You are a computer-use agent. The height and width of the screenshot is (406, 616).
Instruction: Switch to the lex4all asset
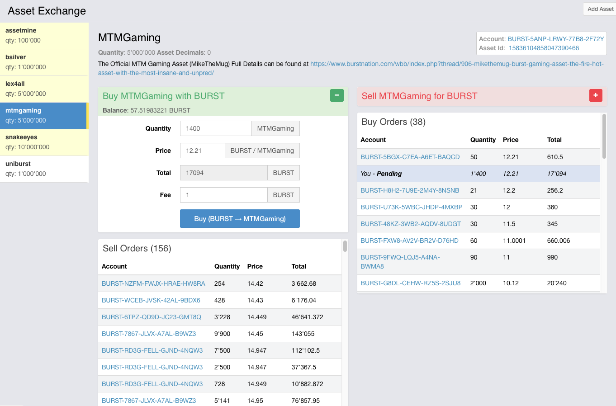point(44,89)
